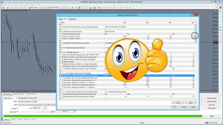
Task: Click the New Order toolbar button
Action: pos(33,8)
